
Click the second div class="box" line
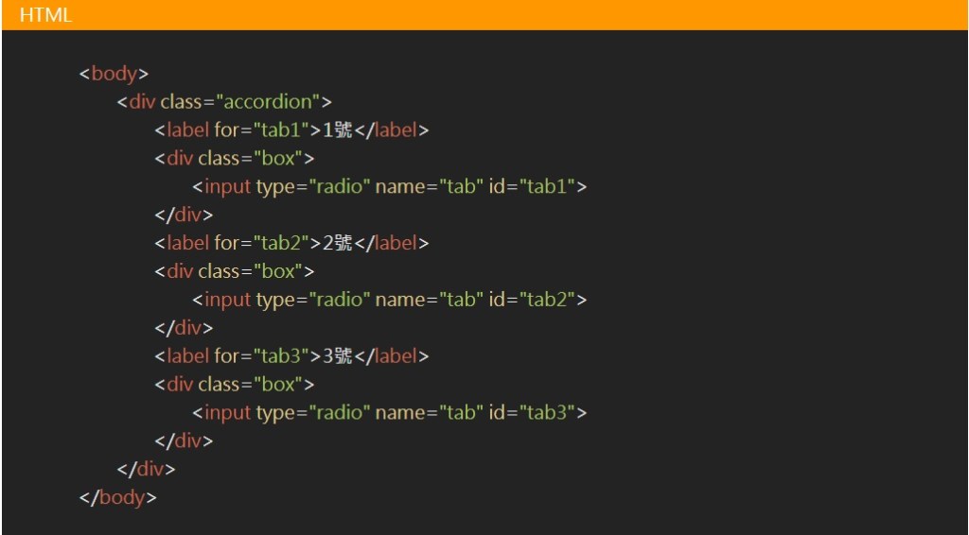tap(235, 272)
